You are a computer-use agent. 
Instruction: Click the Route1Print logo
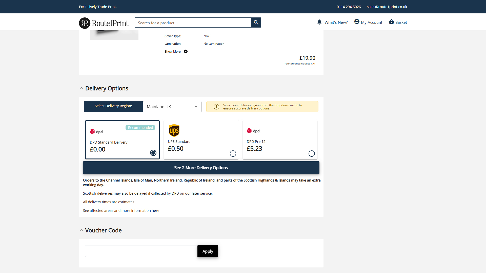[x=104, y=23]
